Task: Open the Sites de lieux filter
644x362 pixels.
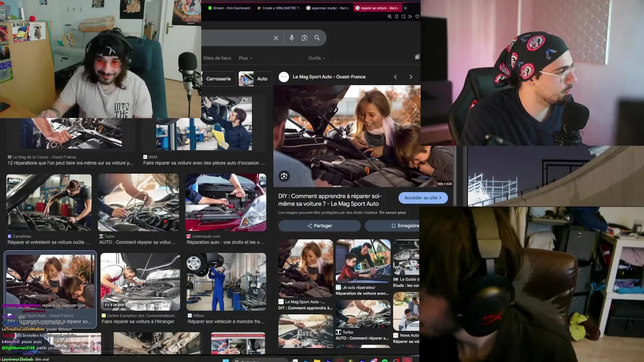Action: (217, 58)
